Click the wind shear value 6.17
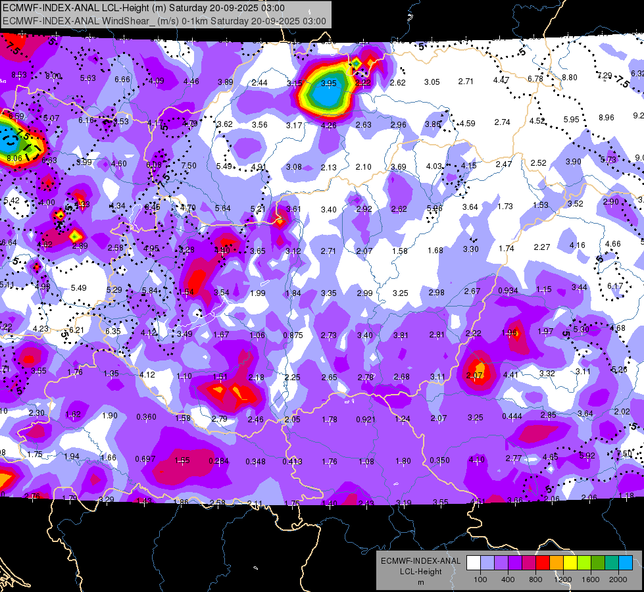644x592 pixels. [615, 286]
